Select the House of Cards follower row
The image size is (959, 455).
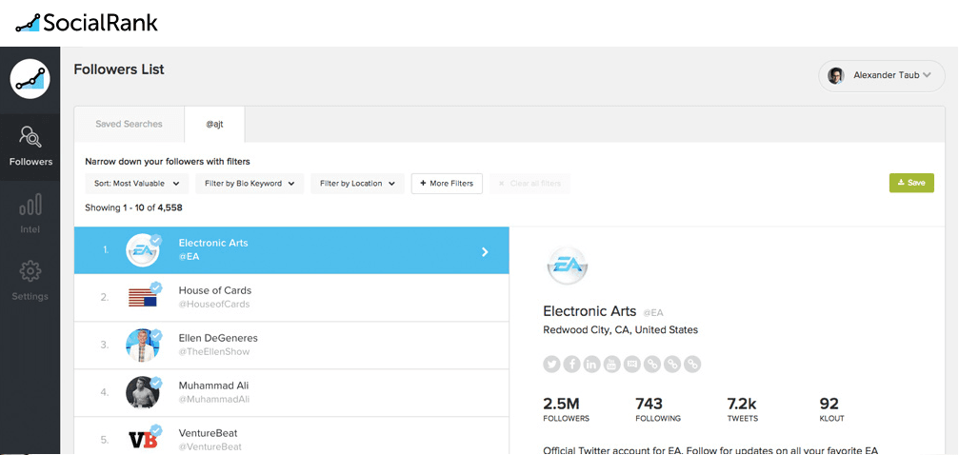pyautogui.click(x=291, y=298)
